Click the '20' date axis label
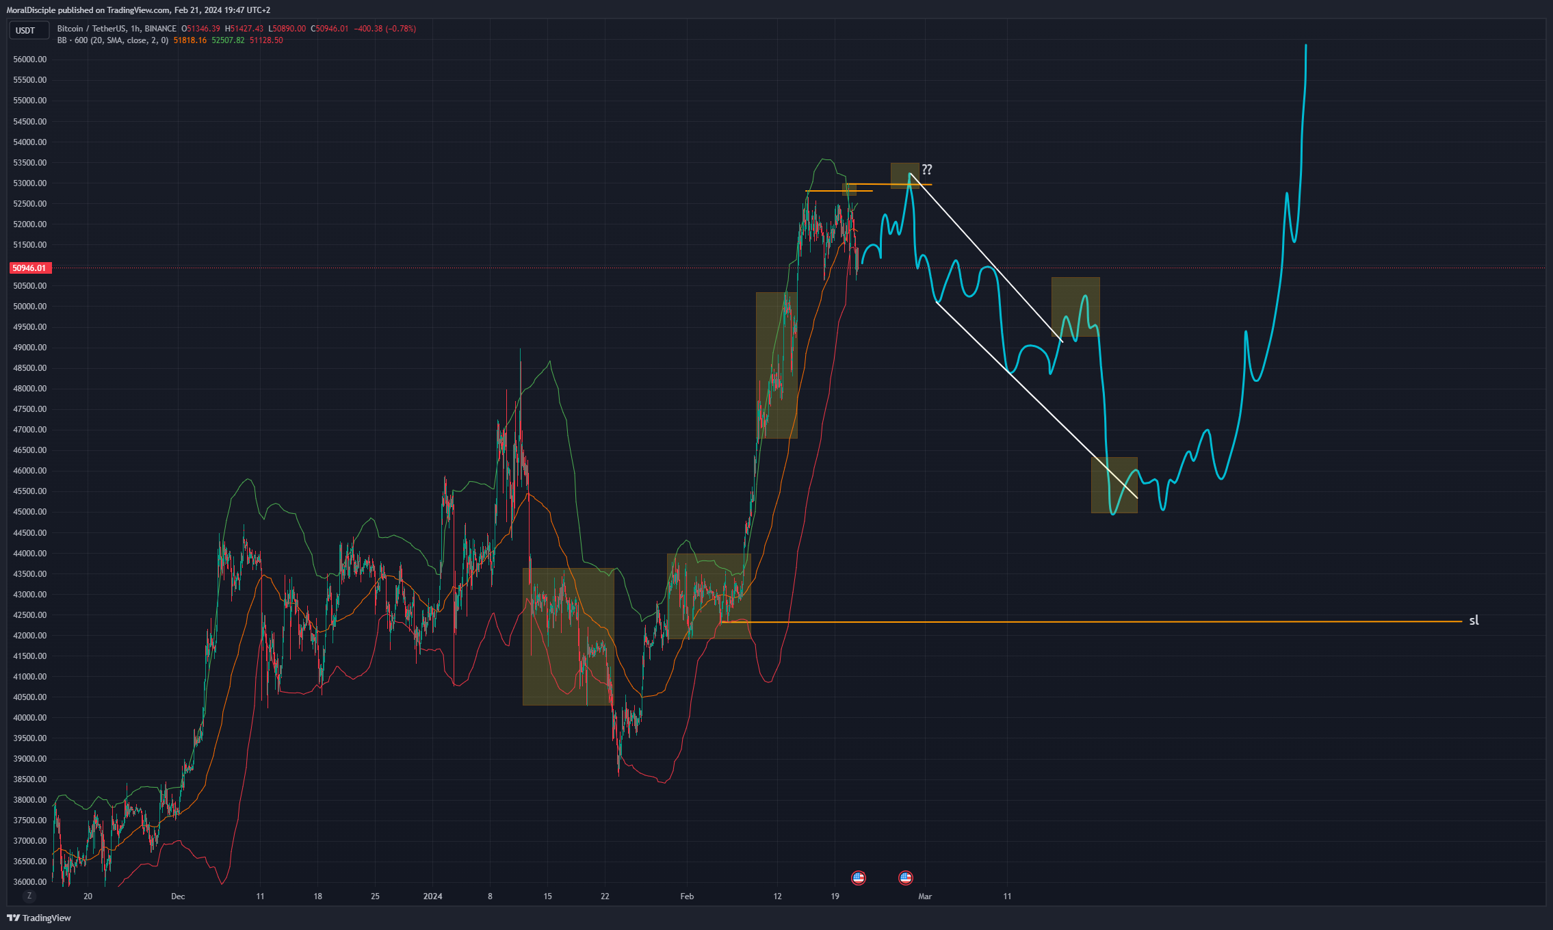 click(88, 896)
